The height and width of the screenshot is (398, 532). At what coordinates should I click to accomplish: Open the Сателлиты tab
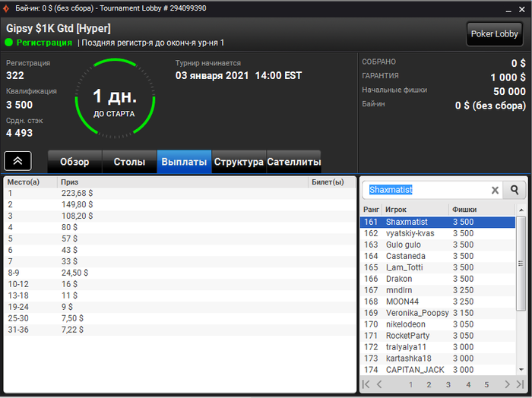point(294,162)
